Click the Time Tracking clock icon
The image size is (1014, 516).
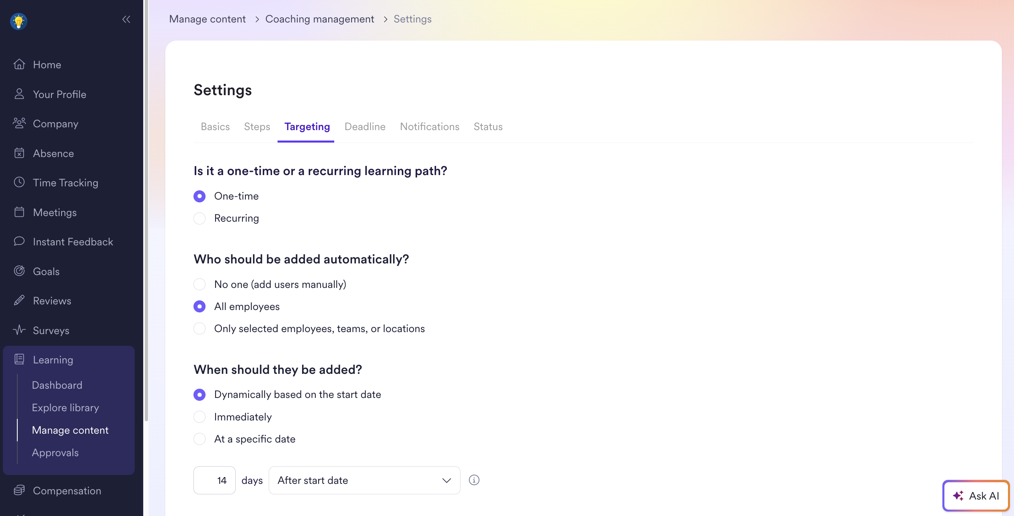pos(19,182)
